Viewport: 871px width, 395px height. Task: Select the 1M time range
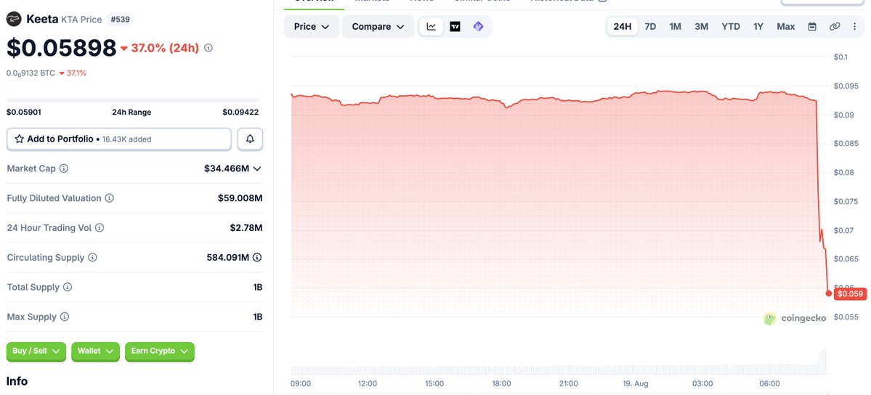[675, 27]
